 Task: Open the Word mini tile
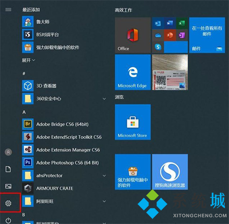(x=170, y=23)
